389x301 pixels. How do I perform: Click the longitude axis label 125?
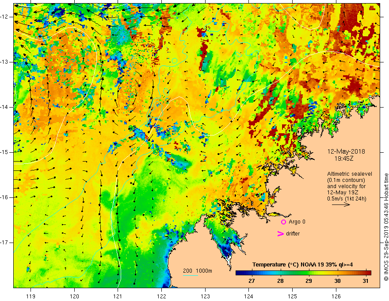[293, 296]
